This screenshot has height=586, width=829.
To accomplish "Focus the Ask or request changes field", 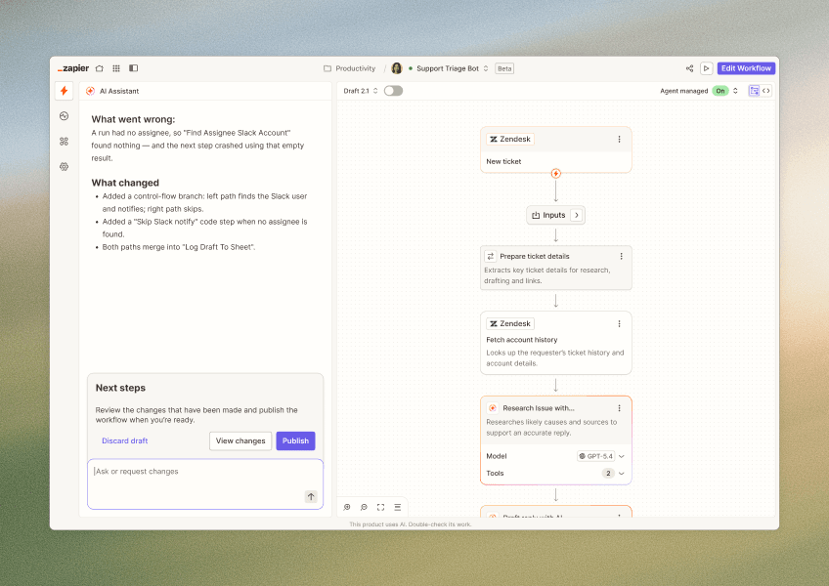I will pyautogui.click(x=205, y=484).
